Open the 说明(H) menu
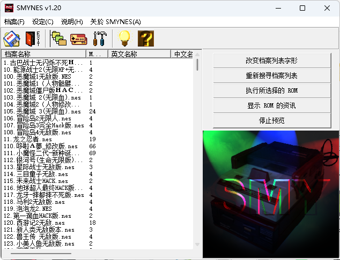The height and width of the screenshot is (260, 340). coord(72,21)
